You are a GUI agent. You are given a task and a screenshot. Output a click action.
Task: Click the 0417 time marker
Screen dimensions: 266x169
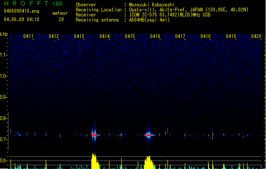(x=180, y=36)
